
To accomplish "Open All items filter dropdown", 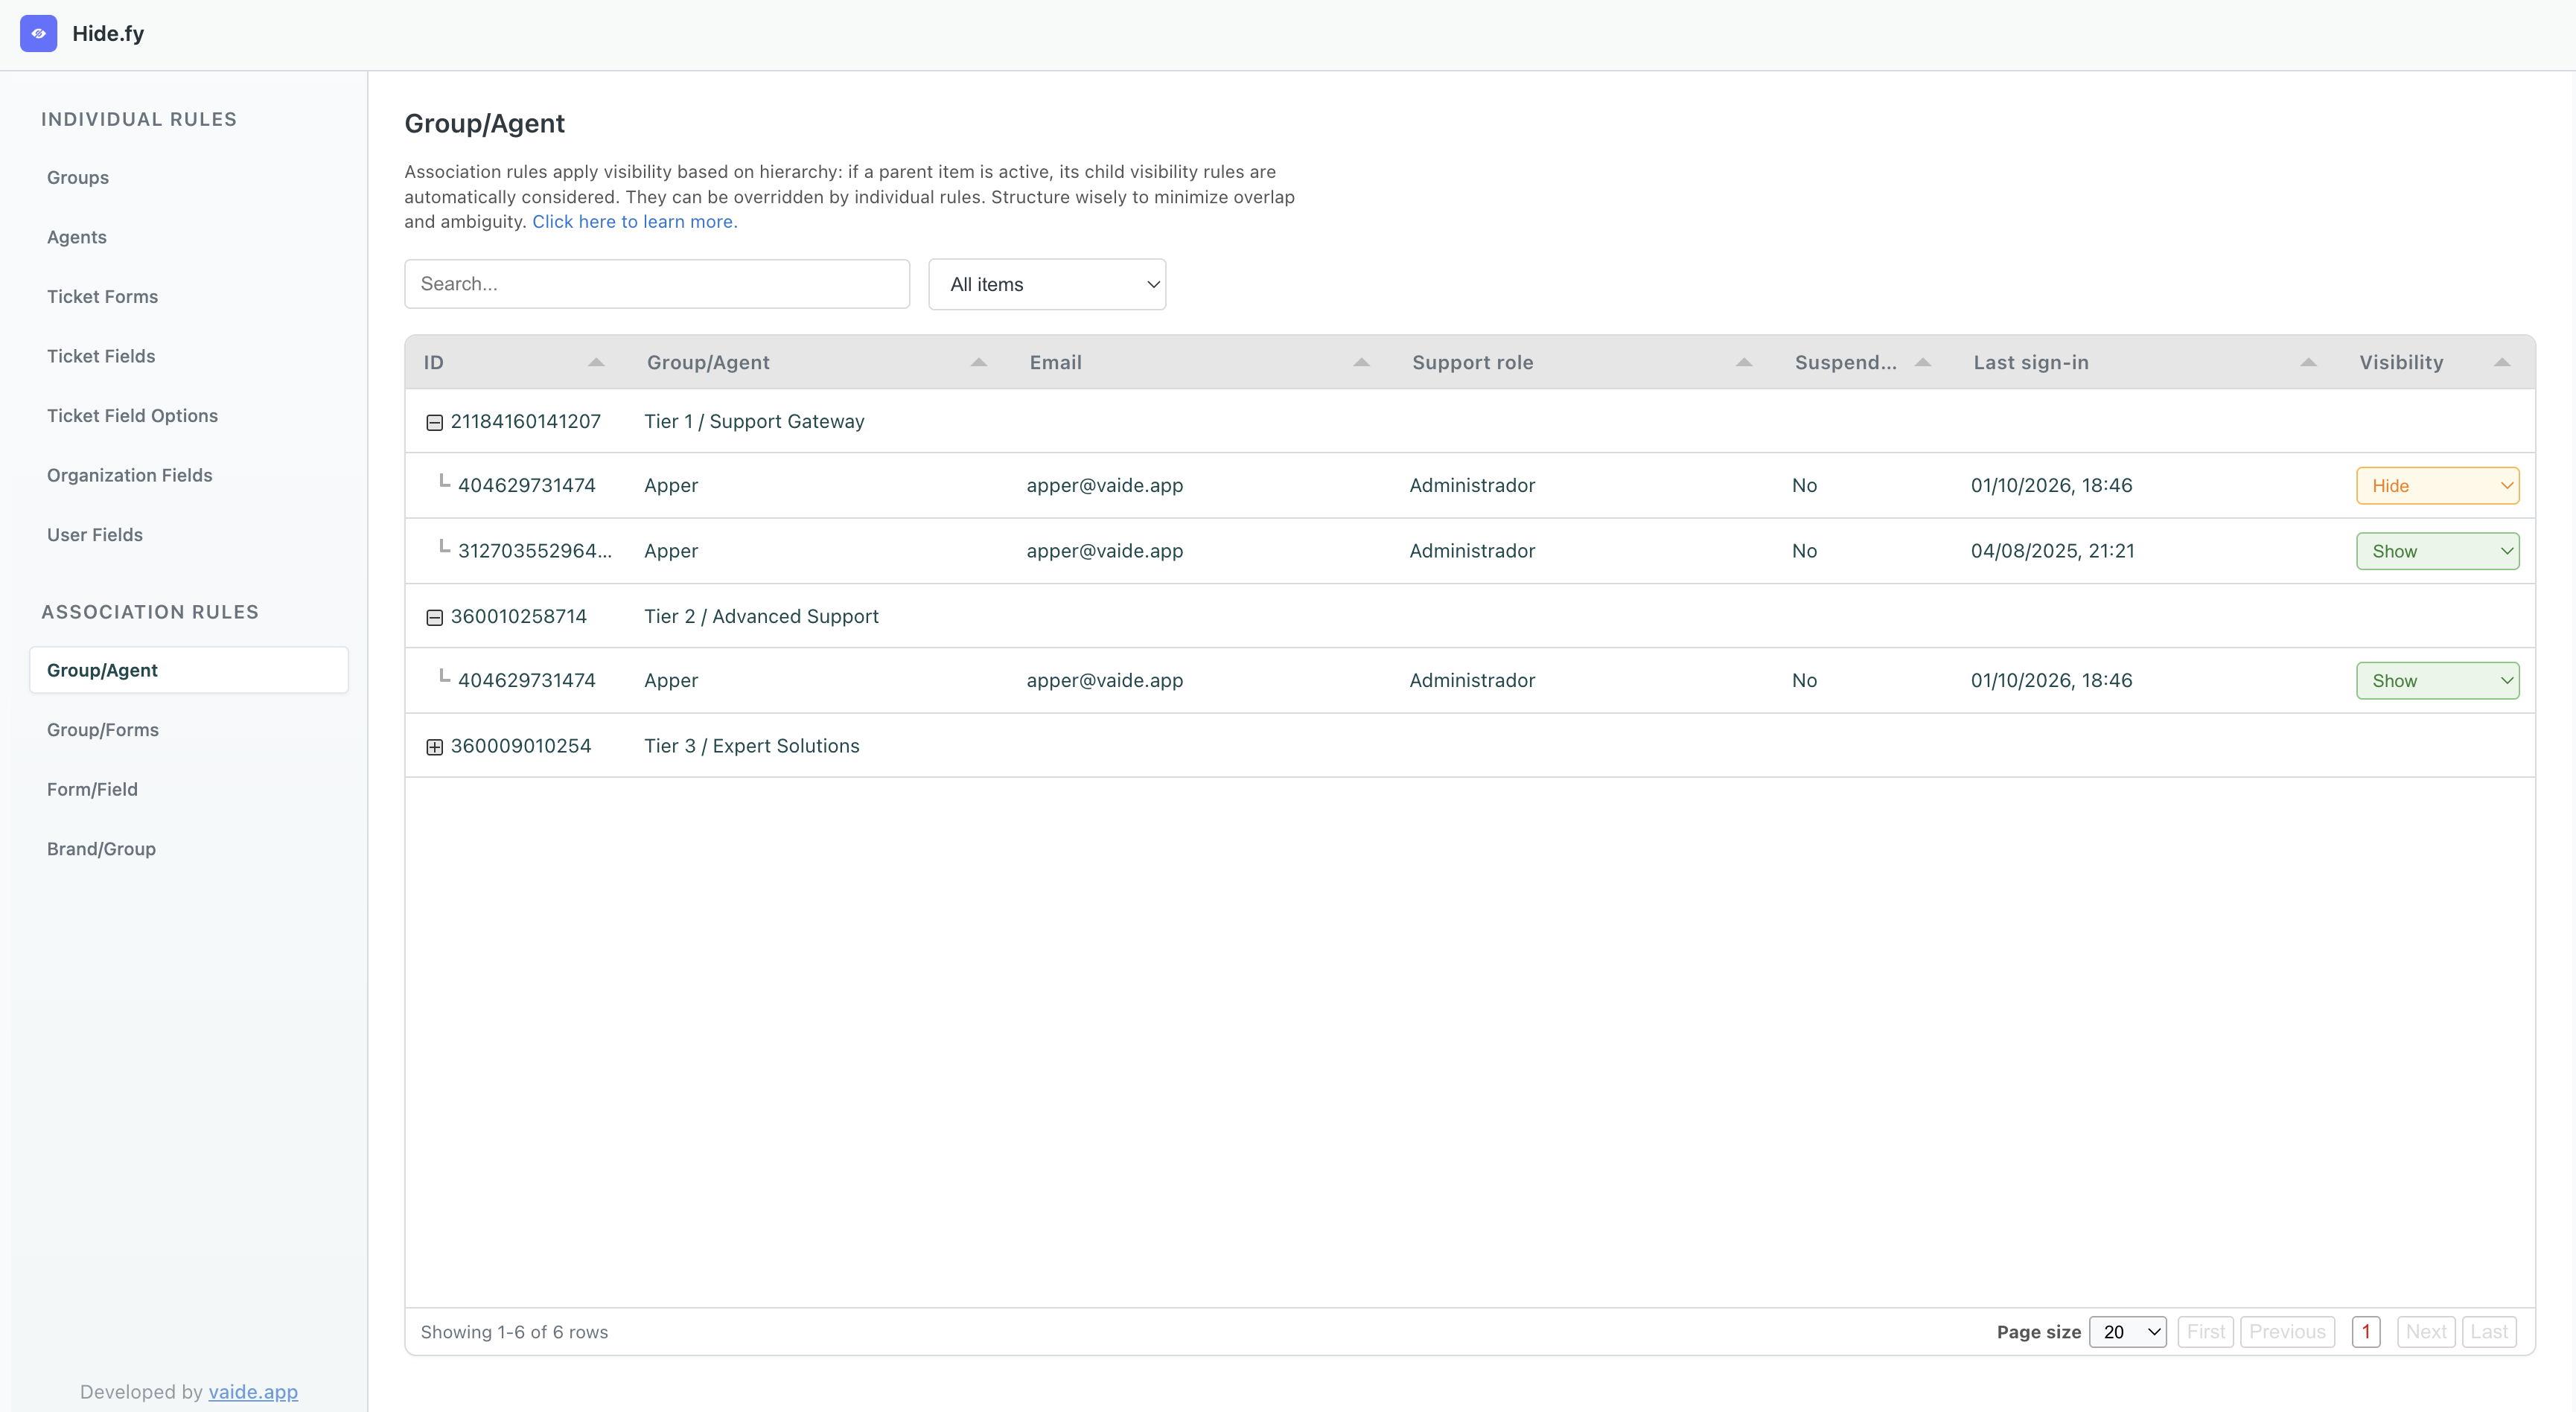I will click(1046, 284).
